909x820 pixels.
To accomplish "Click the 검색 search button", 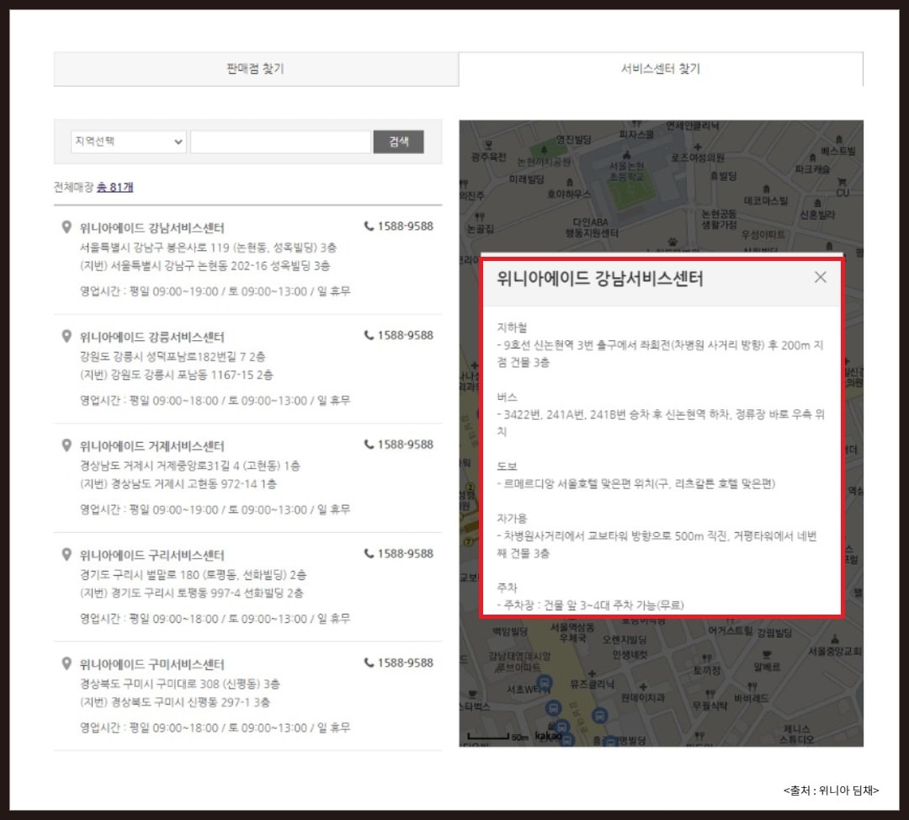I will [398, 141].
